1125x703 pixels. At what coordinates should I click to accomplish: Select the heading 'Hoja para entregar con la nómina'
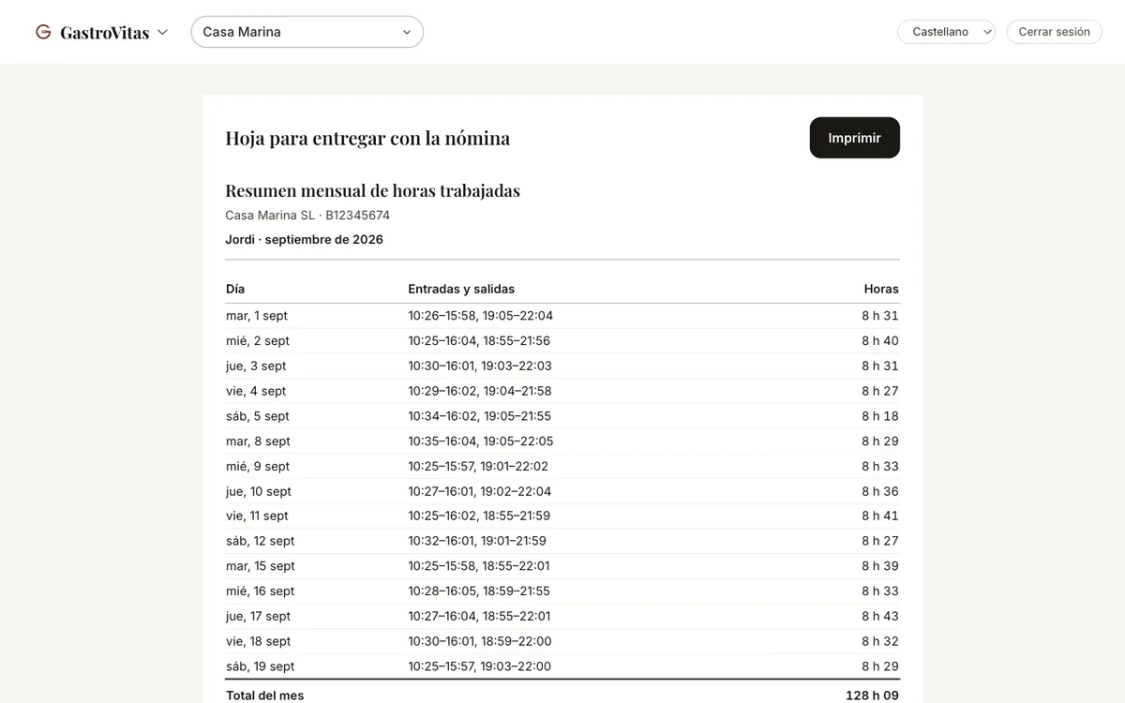(x=367, y=138)
